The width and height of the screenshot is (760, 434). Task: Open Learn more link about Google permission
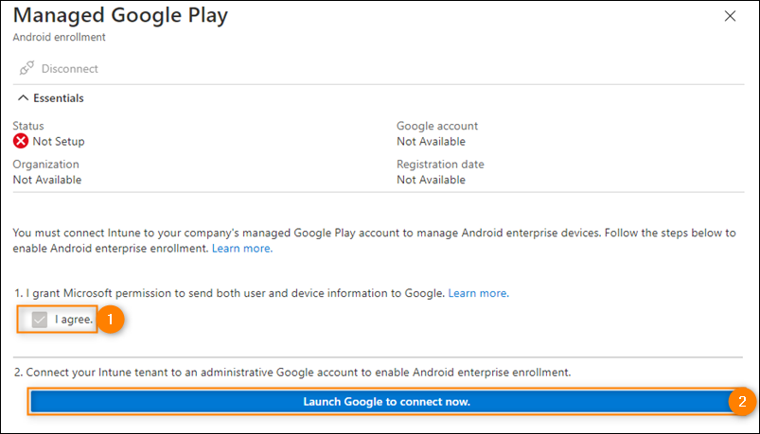pyautogui.click(x=478, y=293)
